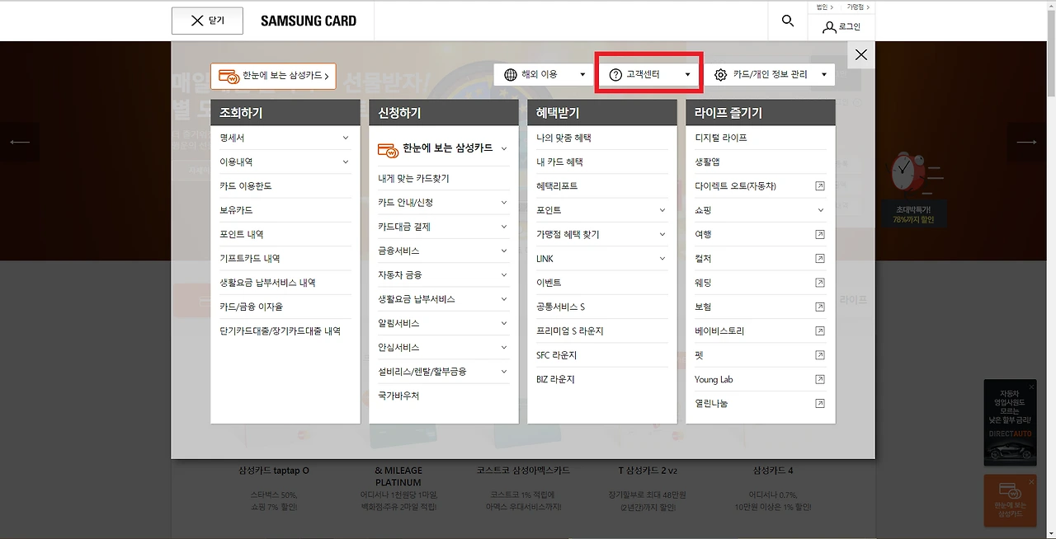
Task: Open the floating 한눈에 보는 삼성카드 widget
Action: click(1009, 502)
